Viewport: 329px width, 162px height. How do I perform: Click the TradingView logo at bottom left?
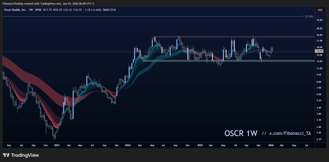[21, 155]
